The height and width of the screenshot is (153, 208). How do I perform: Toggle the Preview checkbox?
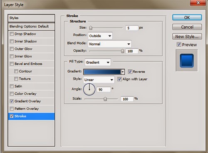(179, 45)
